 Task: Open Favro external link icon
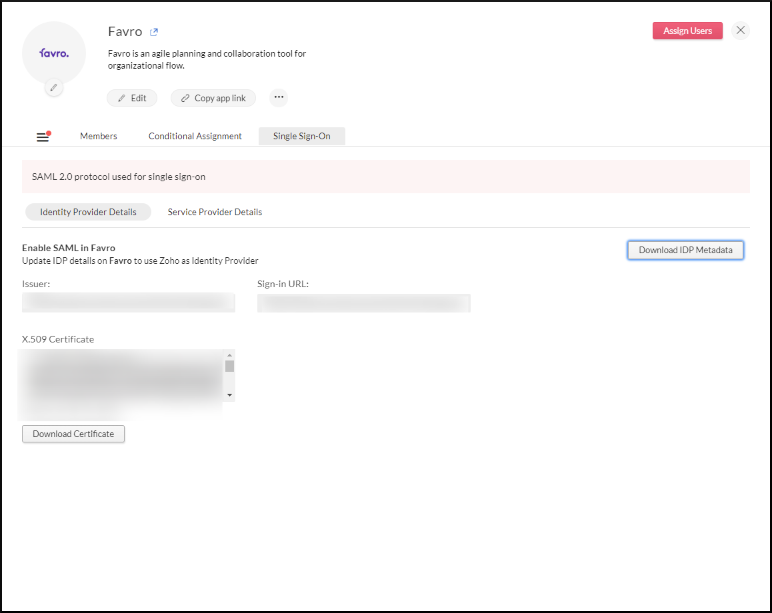click(x=153, y=32)
